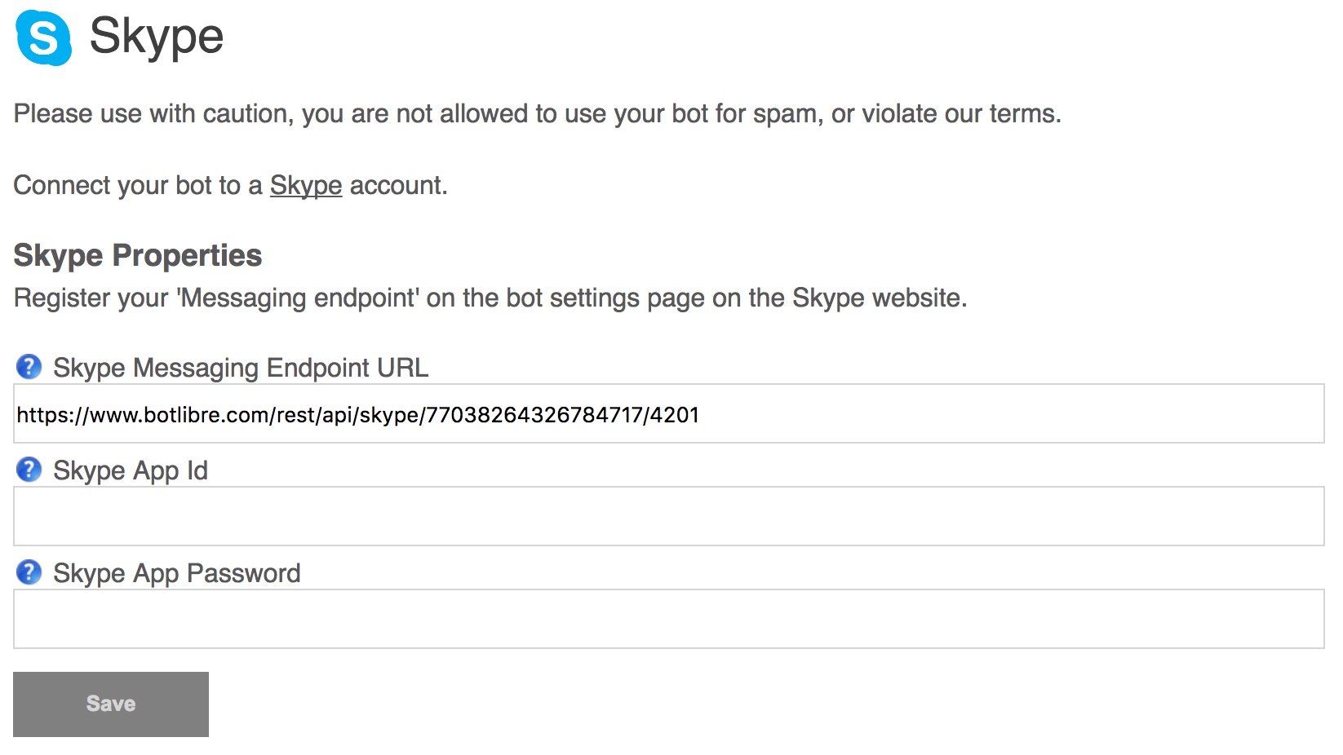Screen dimensions: 1343x755
Task: Open help for Skype Messaging Endpoint URL
Action: [29, 367]
